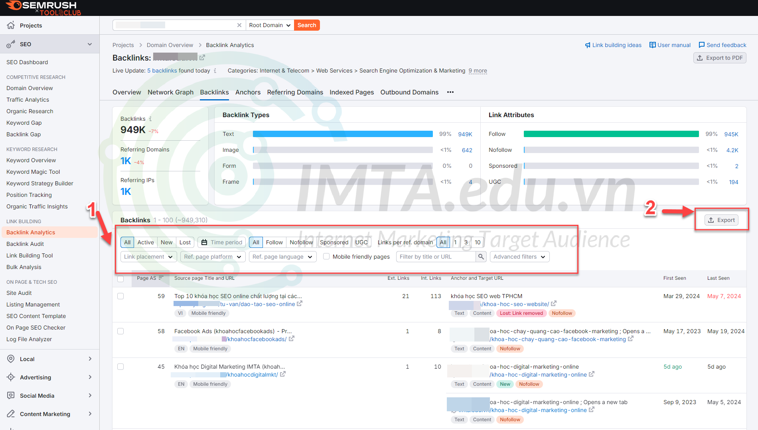
Task: Click Live Update info icon
Action: [x=215, y=71]
